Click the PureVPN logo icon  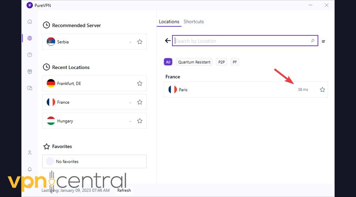30,5
